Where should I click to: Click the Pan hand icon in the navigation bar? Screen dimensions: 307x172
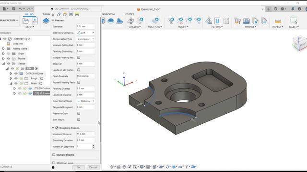click(x=124, y=167)
